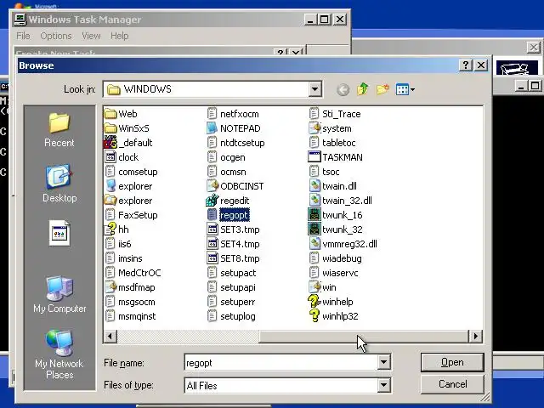Open My Network Places location
544x408 pixels.
59,354
